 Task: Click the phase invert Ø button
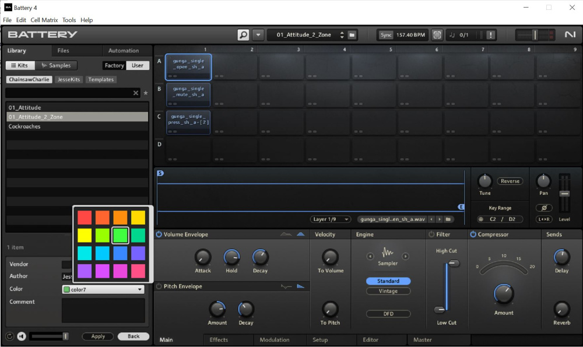point(543,208)
